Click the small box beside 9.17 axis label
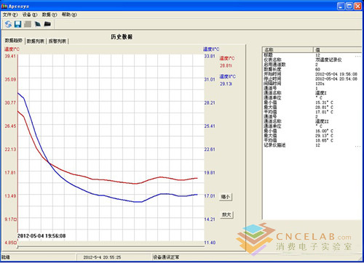Image resolution: width=364 pixels, height=263 pixels. tap(15, 219)
